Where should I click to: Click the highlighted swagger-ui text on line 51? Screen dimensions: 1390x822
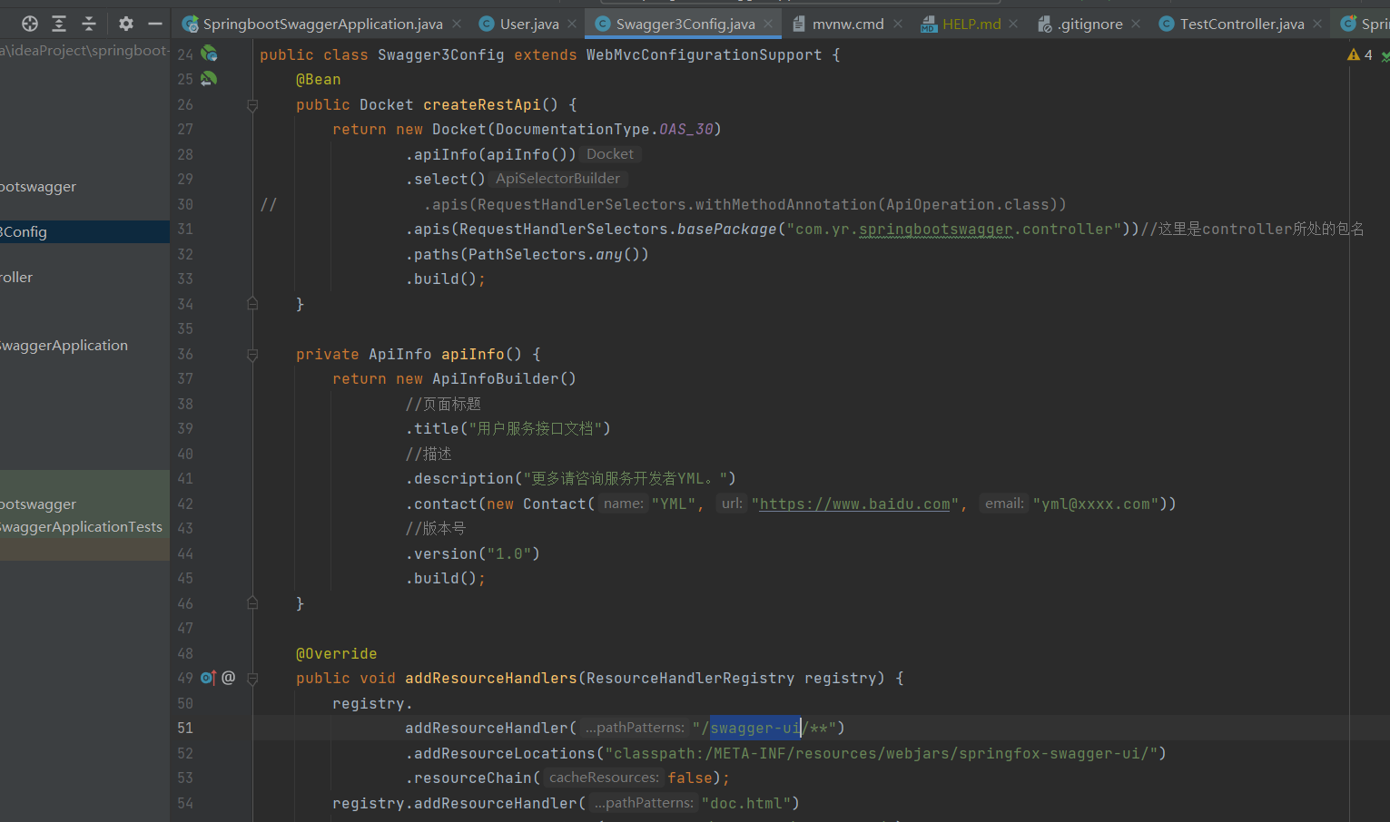tap(754, 728)
